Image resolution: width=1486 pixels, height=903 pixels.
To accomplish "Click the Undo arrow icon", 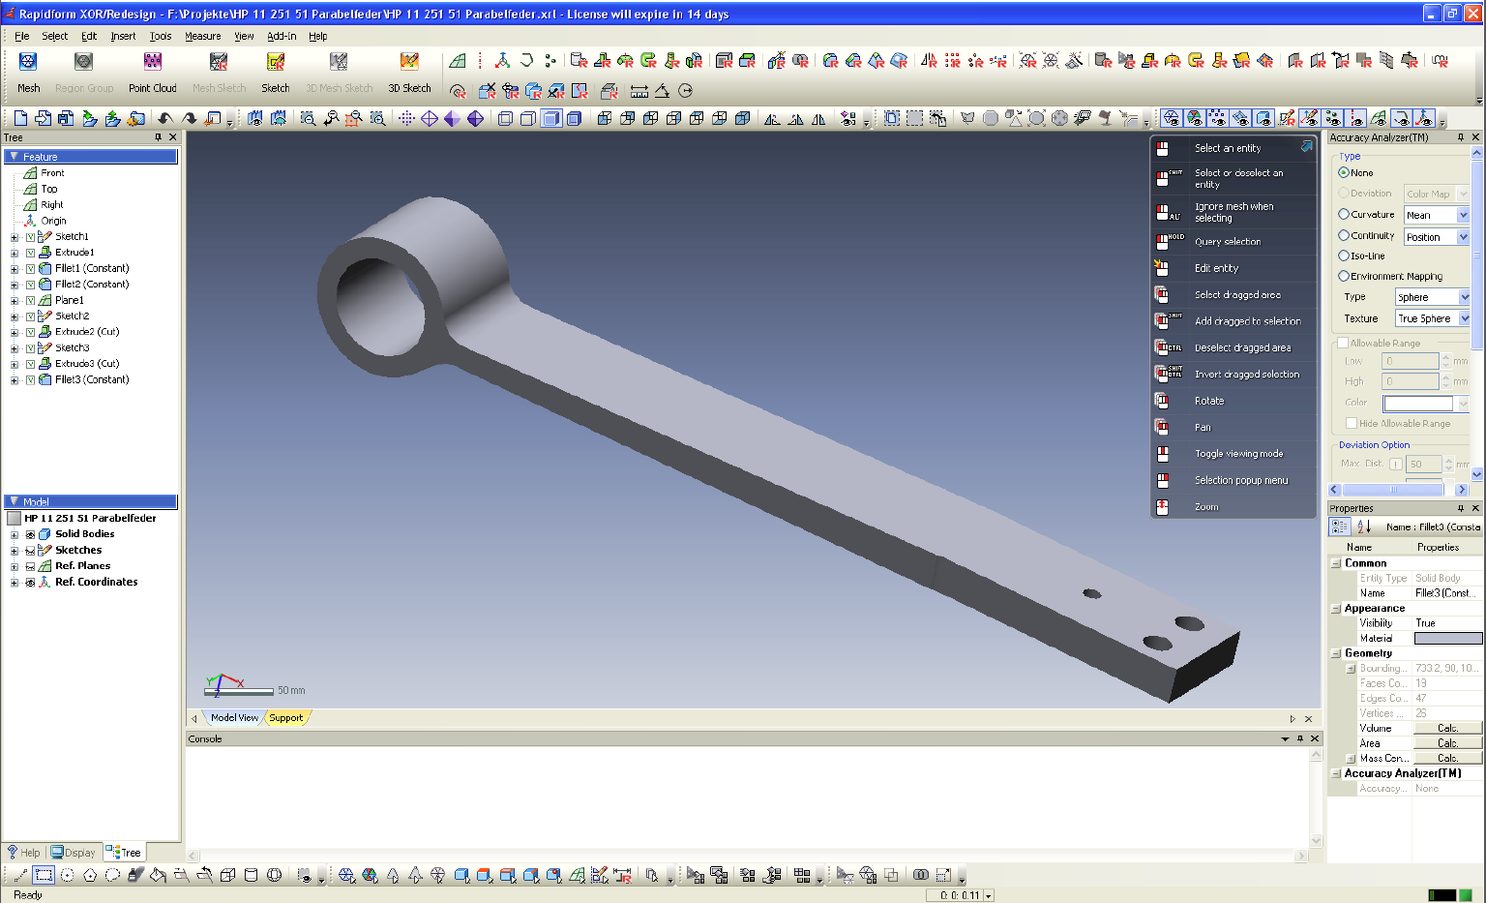I will click(x=165, y=118).
